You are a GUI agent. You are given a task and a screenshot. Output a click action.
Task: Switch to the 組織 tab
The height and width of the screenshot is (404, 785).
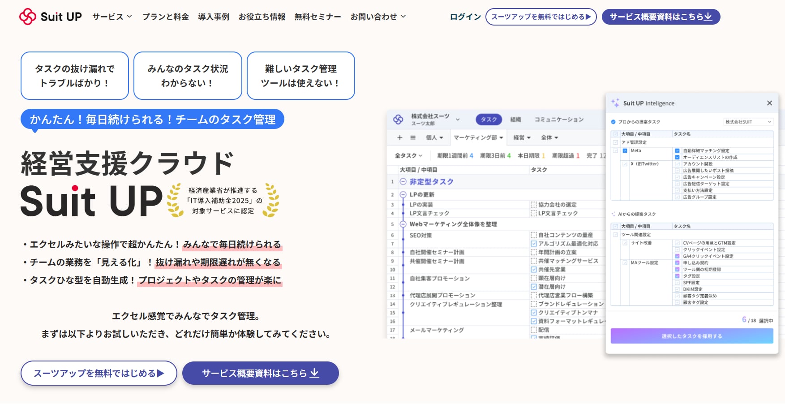coord(516,120)
